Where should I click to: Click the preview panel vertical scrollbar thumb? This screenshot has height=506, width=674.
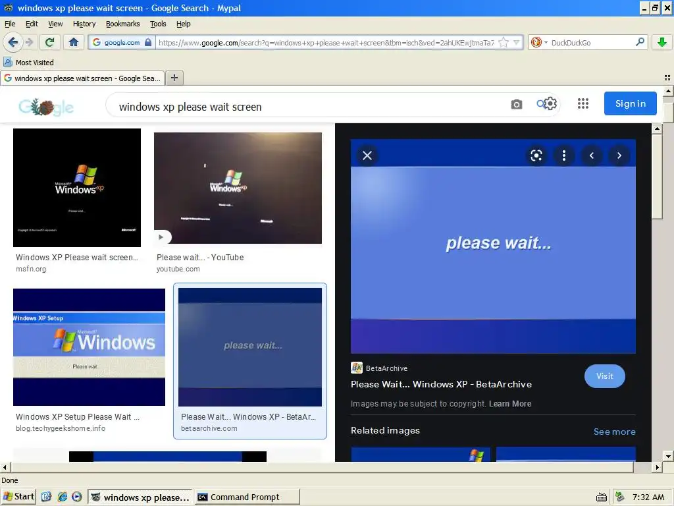657,177
